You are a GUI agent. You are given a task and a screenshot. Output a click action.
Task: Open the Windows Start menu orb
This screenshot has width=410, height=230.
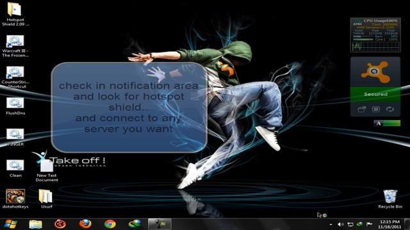[10, 224]
